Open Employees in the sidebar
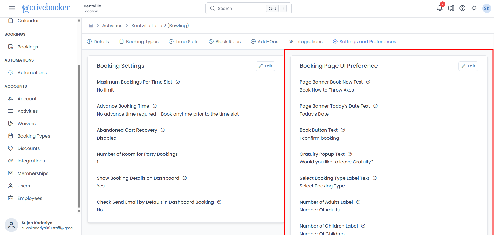This screenshot has height=235, width=494. [30, 198]
